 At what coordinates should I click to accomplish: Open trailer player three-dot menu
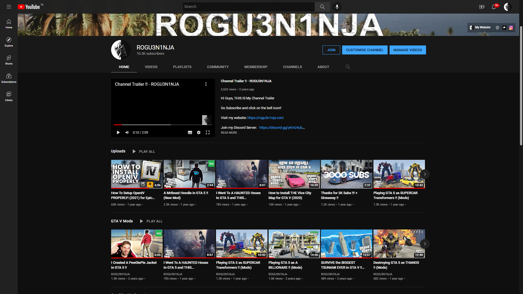coord(206,84)
